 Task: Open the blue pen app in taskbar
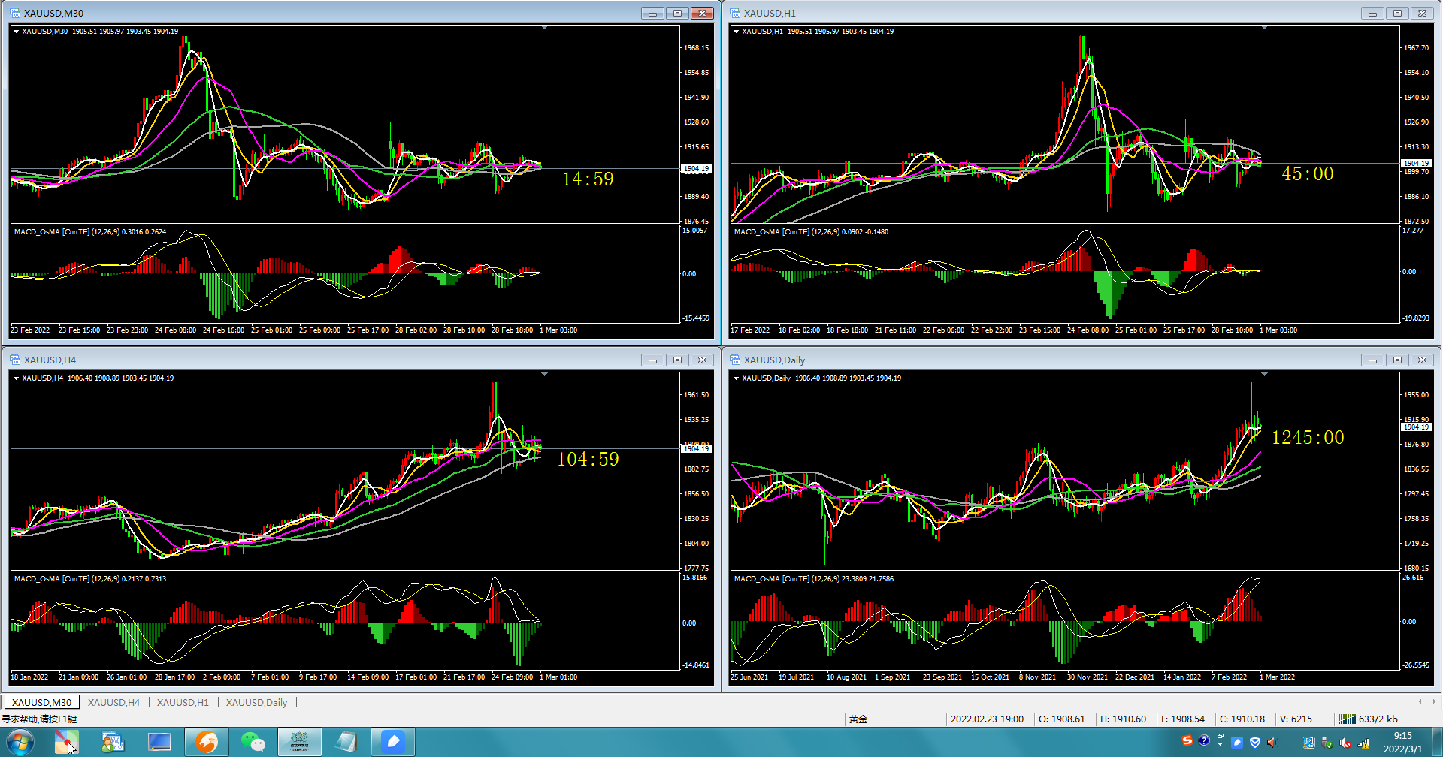tap(393, 743)
